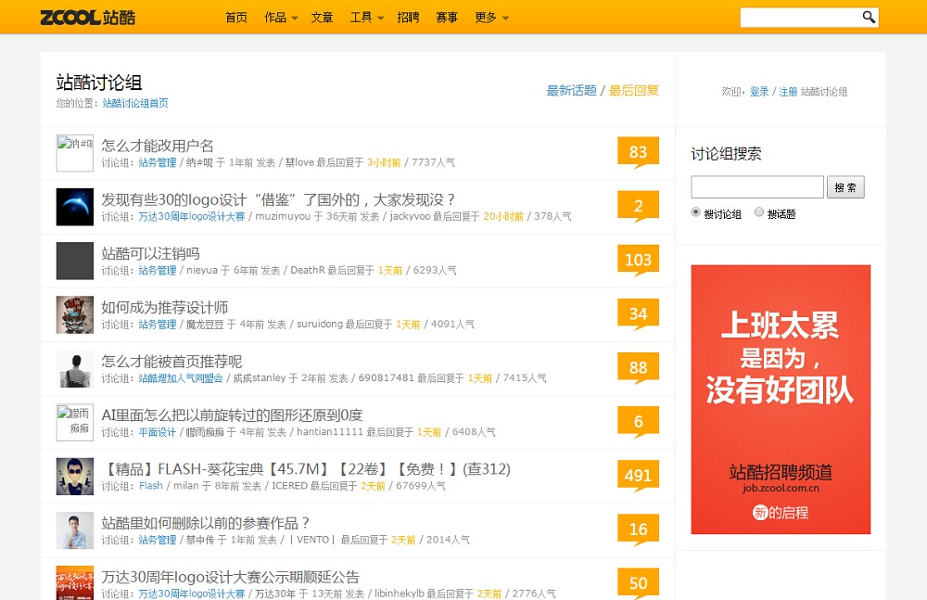Click gray avatar of 站酷可以注销吗 topic

tap(74, 261)
